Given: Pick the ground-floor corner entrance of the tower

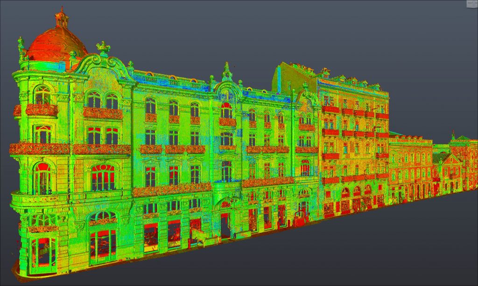Looking at the screenshot, I should [x=43, y=253].
